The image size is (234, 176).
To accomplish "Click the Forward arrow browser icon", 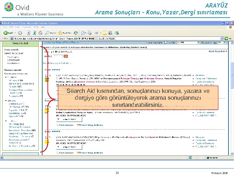I will click(20, 33).
